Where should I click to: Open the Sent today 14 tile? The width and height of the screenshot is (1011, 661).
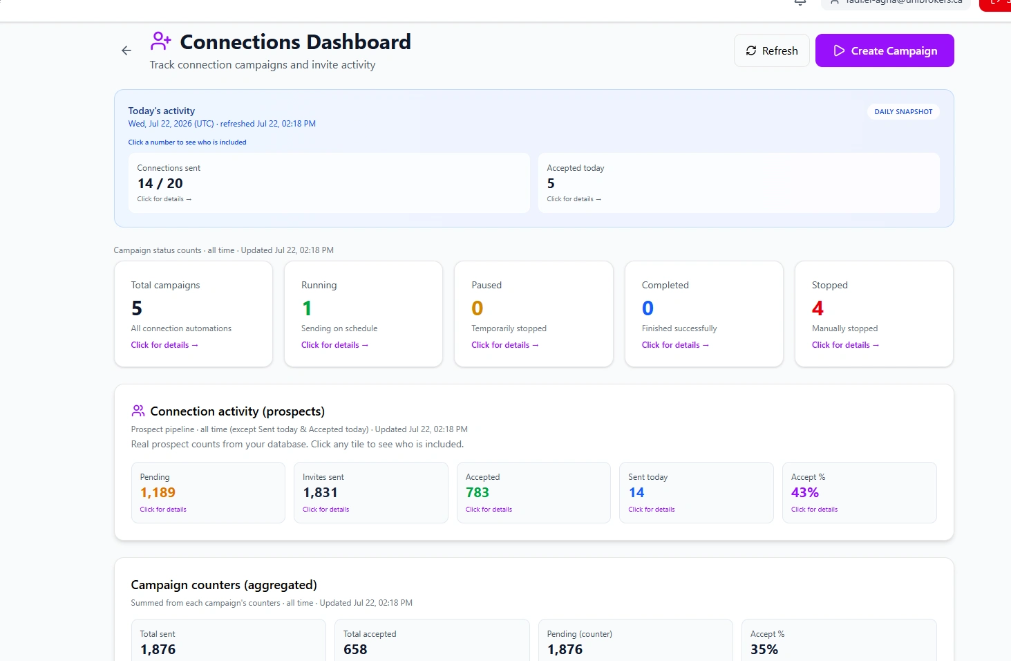click(x=697, y=492)
